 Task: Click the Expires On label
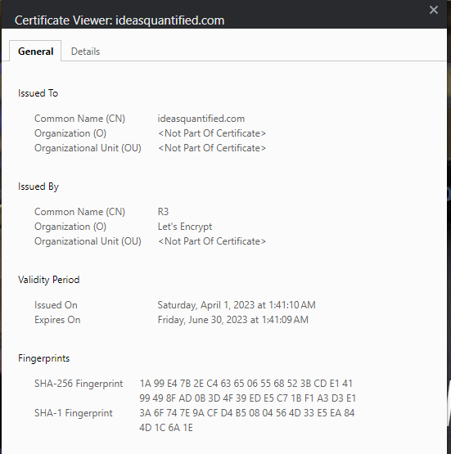(57, 320)
